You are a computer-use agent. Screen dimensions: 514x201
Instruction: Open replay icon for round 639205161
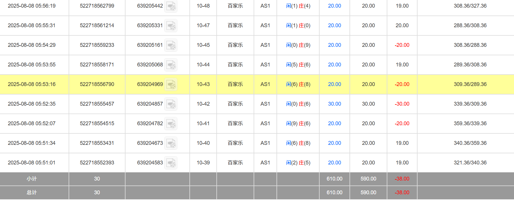pyautogui.click(x=171, y=45)
